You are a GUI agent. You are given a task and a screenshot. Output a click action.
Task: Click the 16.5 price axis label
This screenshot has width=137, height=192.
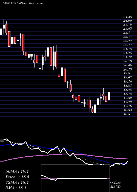point(127,114)
